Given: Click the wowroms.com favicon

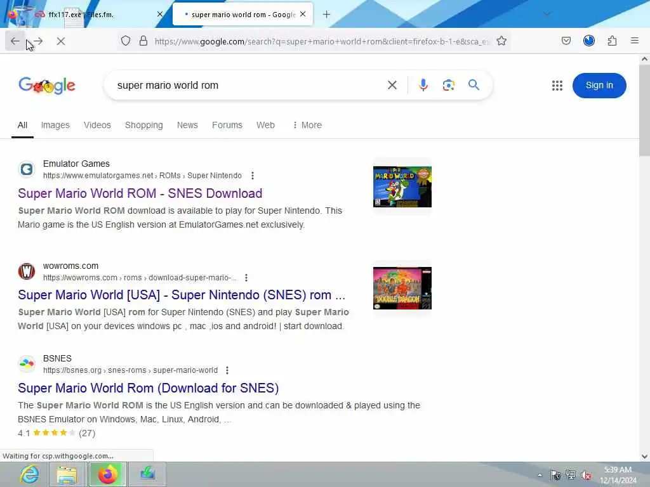Looking at the screenshot, I should 27,271.
